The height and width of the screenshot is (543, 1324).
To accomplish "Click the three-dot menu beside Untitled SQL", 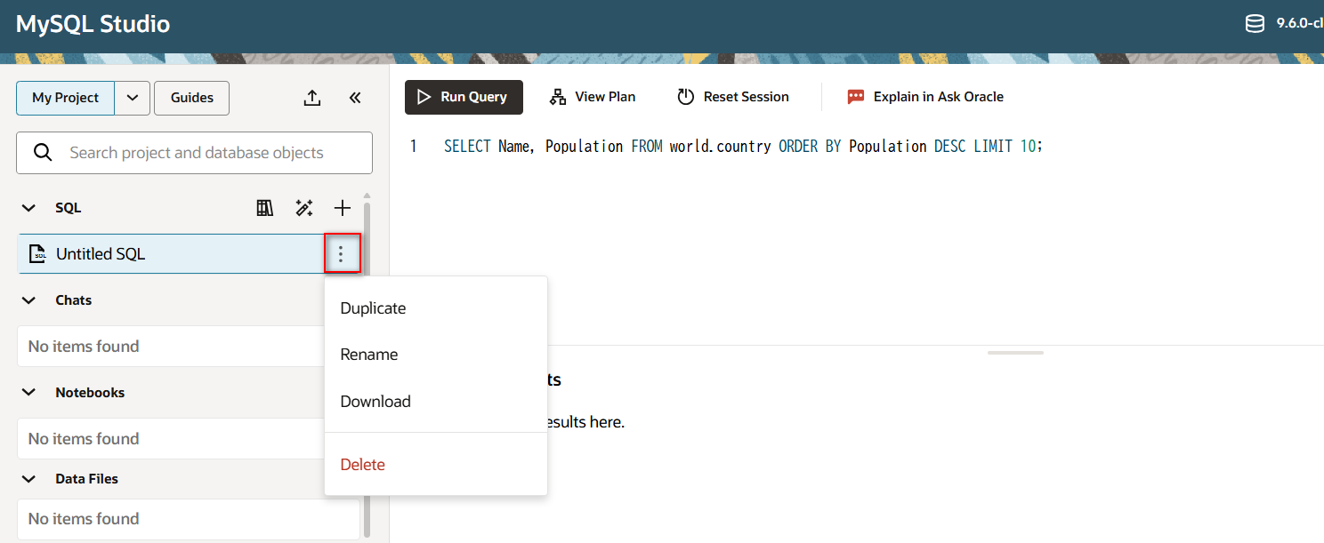I will [x=341, y=254].
